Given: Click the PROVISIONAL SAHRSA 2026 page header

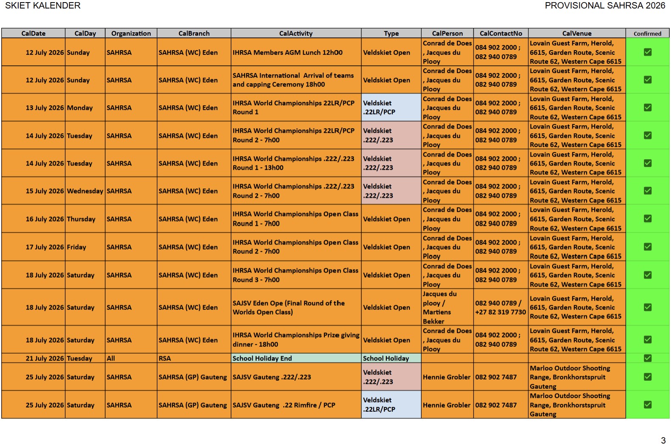Looking at the screenshot, I should click(x=604, y=6).
